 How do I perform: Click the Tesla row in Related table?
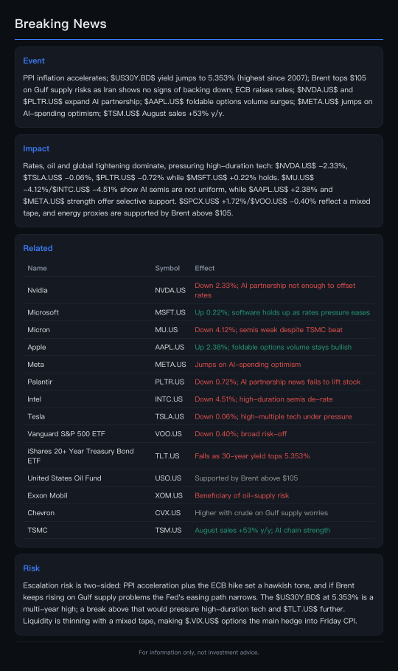(199, 416)
